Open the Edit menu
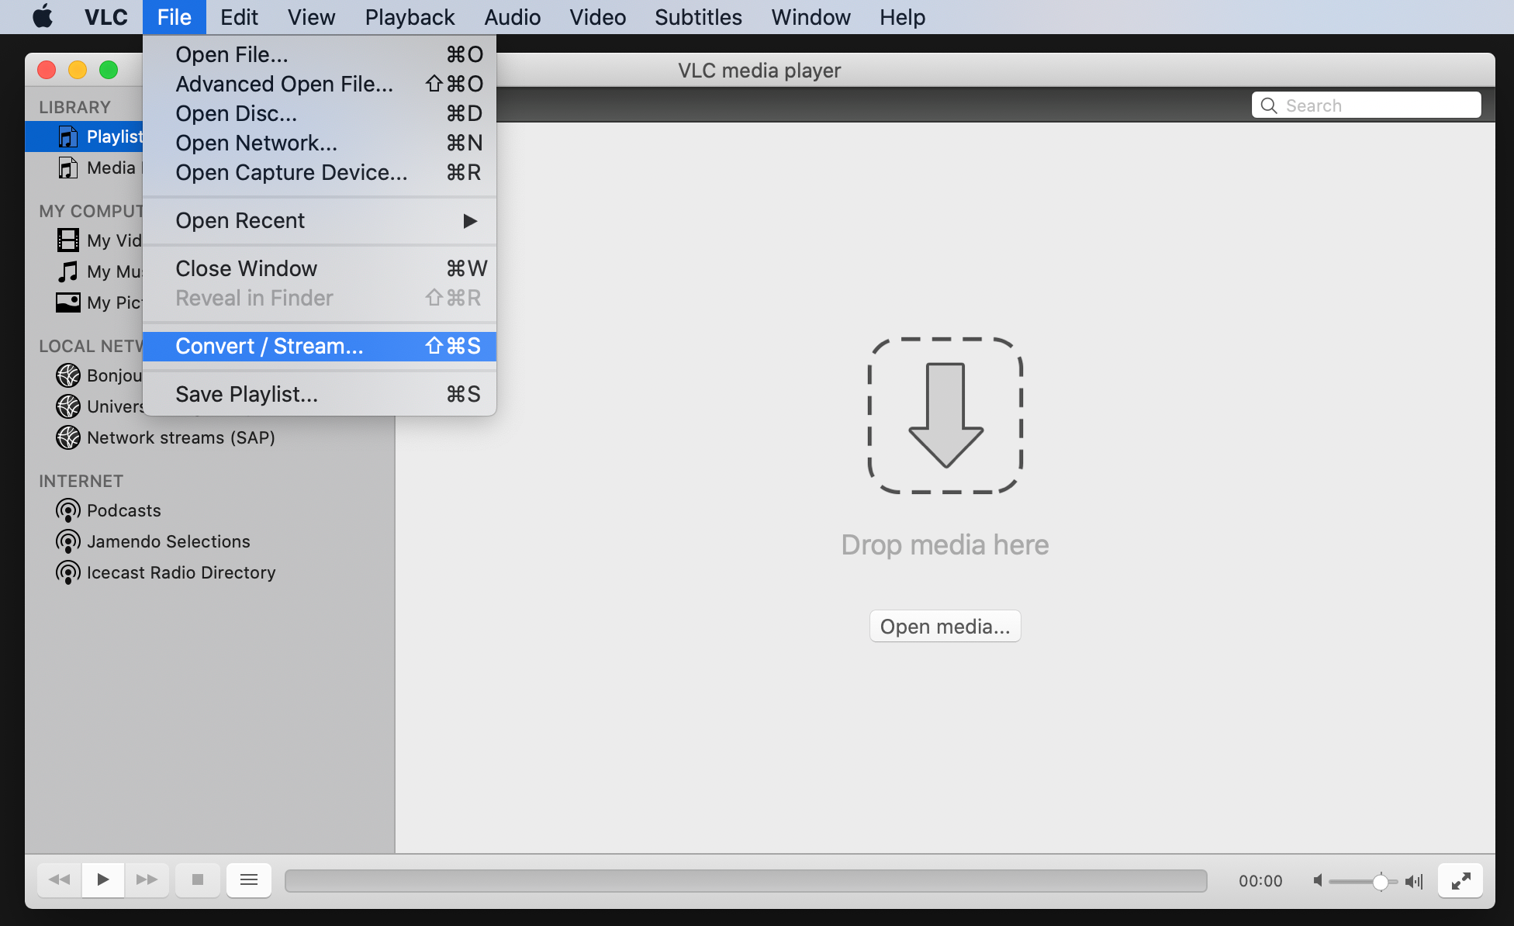 [239, 17]
